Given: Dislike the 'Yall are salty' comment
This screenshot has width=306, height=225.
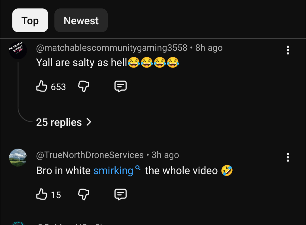Looking at the screenshot, I should (x=84, y=86).
